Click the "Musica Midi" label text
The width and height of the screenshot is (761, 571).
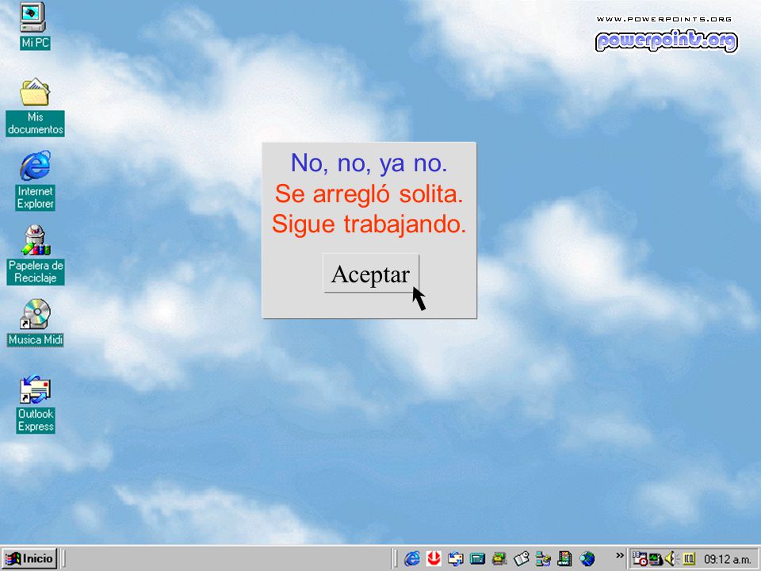click(x=36, y=340)
